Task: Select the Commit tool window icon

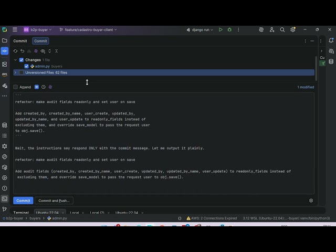Action: [5, 51]
